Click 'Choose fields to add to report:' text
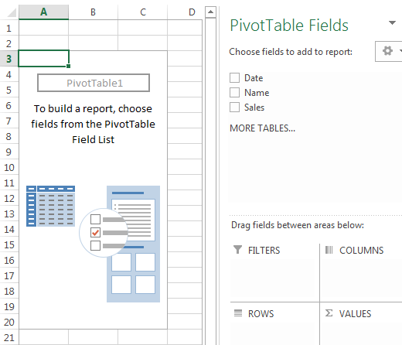Image resolution: width=402 pixels, height=345 pixels. pyautogui.click(x=291, y=52)
